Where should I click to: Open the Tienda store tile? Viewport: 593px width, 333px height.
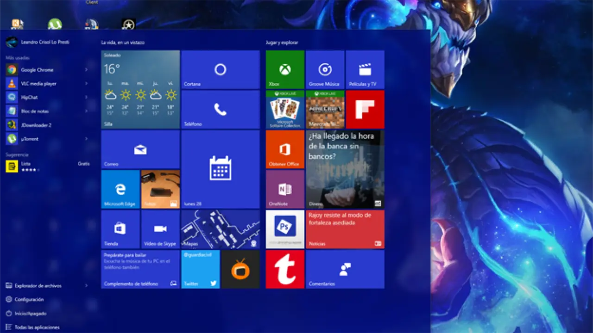(120, 229)
